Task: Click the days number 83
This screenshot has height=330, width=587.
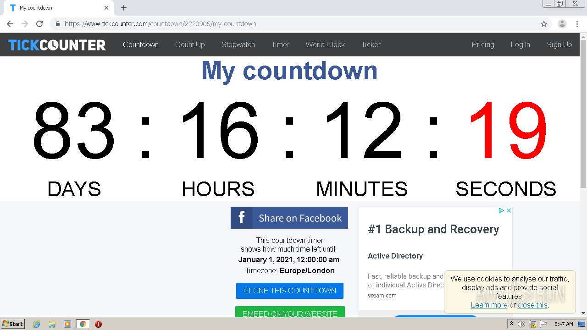Action: (73, 130)
